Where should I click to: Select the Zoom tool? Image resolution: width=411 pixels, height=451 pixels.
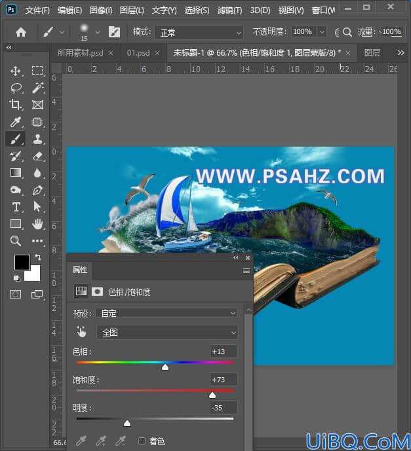coord(15,241)
